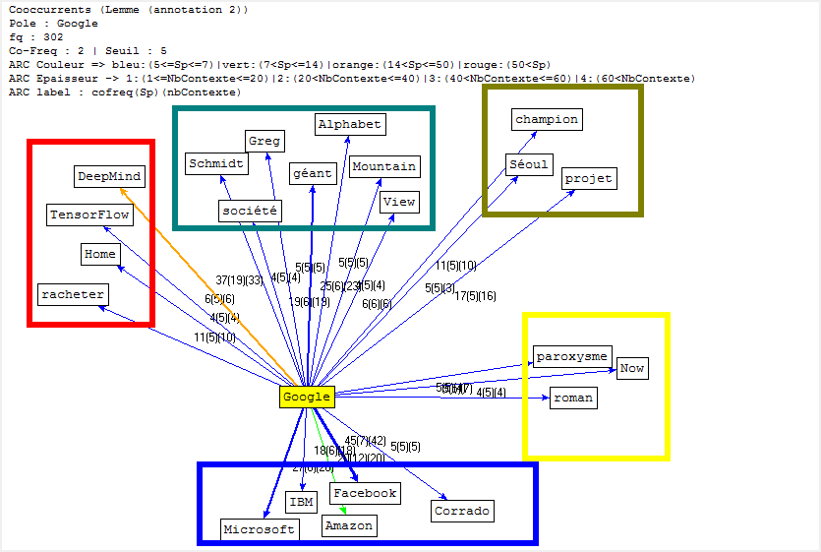Image resolution: width=821 pixels, height=552 pixels.
Task: Select the yellow Google pole node
Action: (307, 397)
